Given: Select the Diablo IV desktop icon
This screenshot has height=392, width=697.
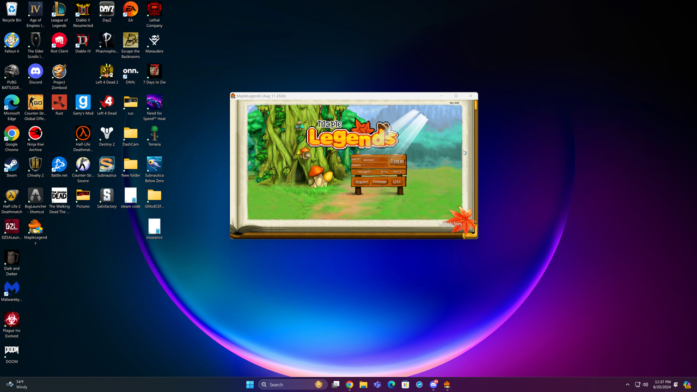Looking at the screenshot, I should coord(83,43).
